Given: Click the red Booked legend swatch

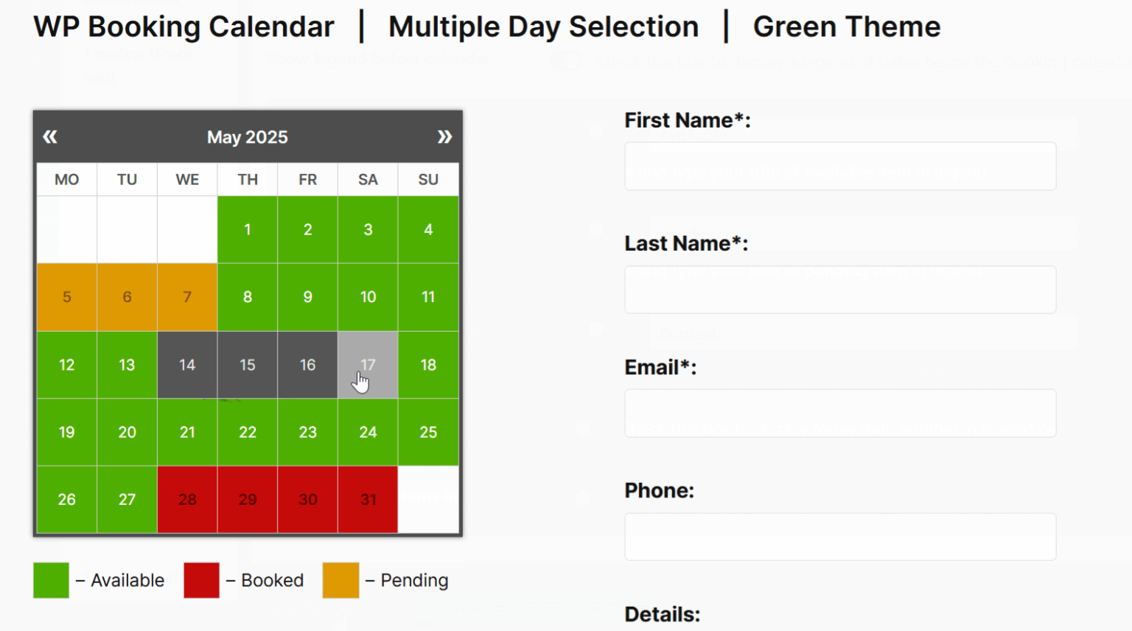Looking at the screenshot, I should [x=202, y=580].
